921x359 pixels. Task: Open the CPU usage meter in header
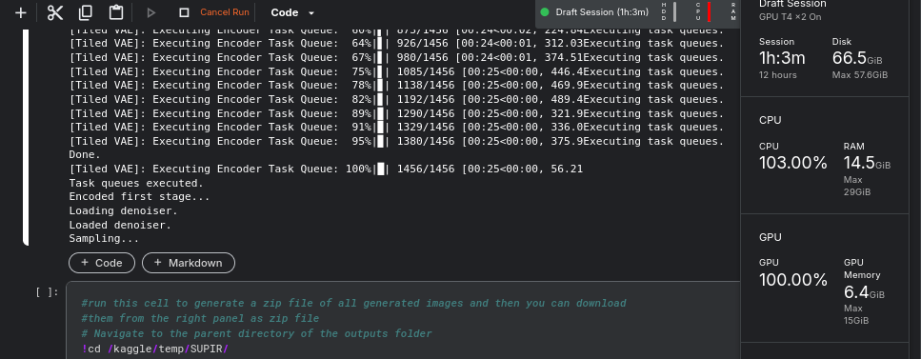coord(703,11)
